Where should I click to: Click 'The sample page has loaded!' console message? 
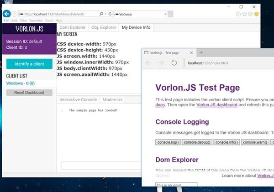point(93,110)
